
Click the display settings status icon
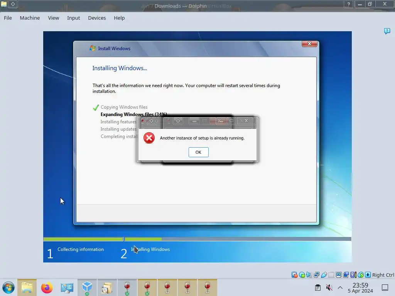pos(339,275)
